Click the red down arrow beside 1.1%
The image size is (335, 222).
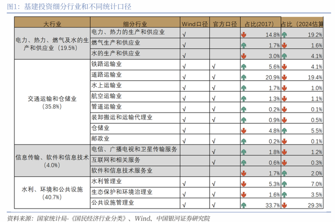(x=284, y=99)
